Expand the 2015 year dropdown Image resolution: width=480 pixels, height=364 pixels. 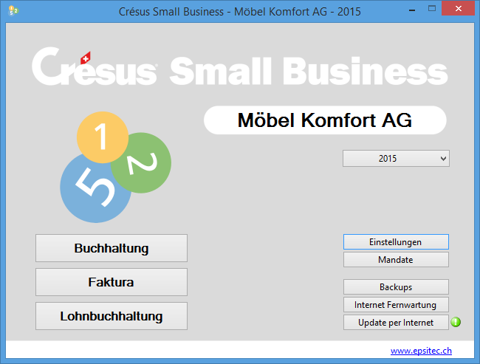396,158
